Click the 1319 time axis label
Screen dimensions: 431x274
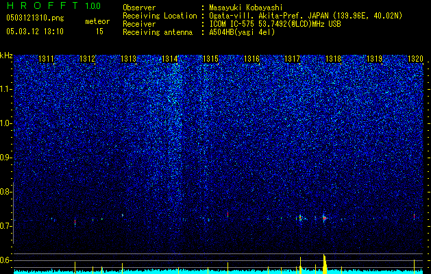click(x=374, y=59)
